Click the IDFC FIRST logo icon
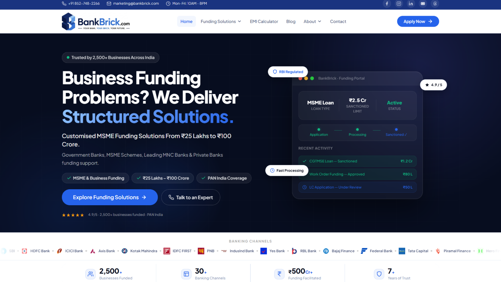Screen dimensions: 501x282 (x=167, y=251)
